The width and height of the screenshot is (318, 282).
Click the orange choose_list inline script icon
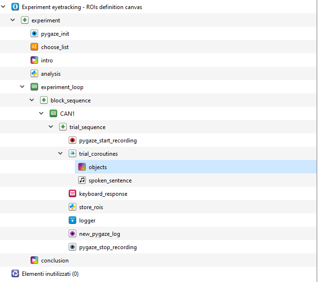point(34,47)
